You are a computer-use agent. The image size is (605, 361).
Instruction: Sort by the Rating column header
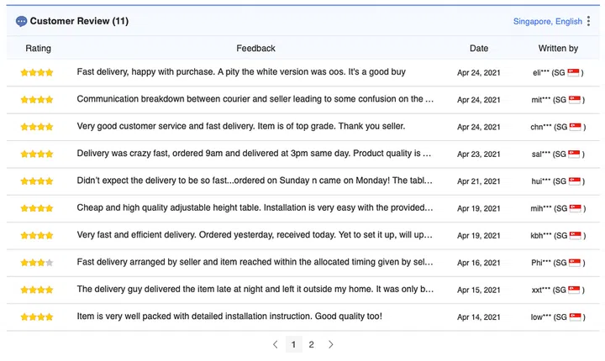pos(38,49)
